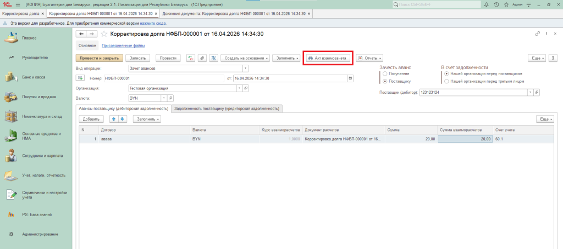
Task: Select the Покупателя radio button
Action: tap(385, 73)
